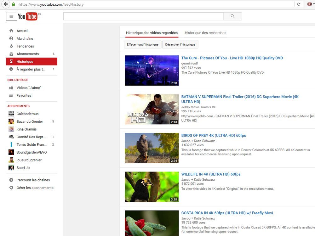Open The Cure - Pictures Of You title link

point(232,58)
